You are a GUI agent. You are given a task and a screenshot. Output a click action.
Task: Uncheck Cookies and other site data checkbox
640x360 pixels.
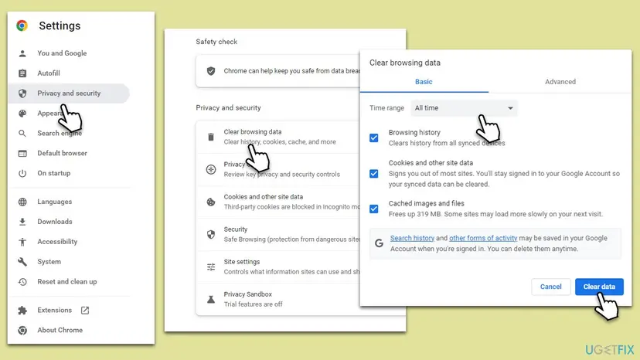[x=373, y=174]
